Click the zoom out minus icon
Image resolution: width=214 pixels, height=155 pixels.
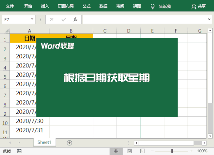click(x=152, y=151)
